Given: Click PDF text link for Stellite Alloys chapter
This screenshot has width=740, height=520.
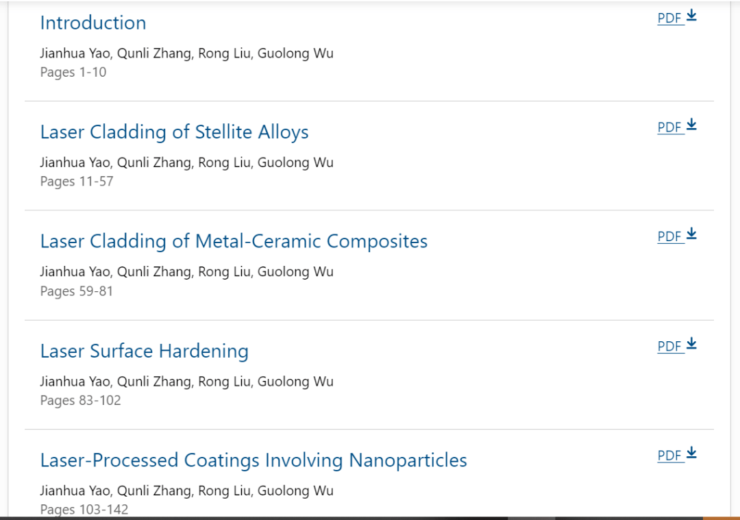Looking at the screenshot, I should tap(669, 127).
